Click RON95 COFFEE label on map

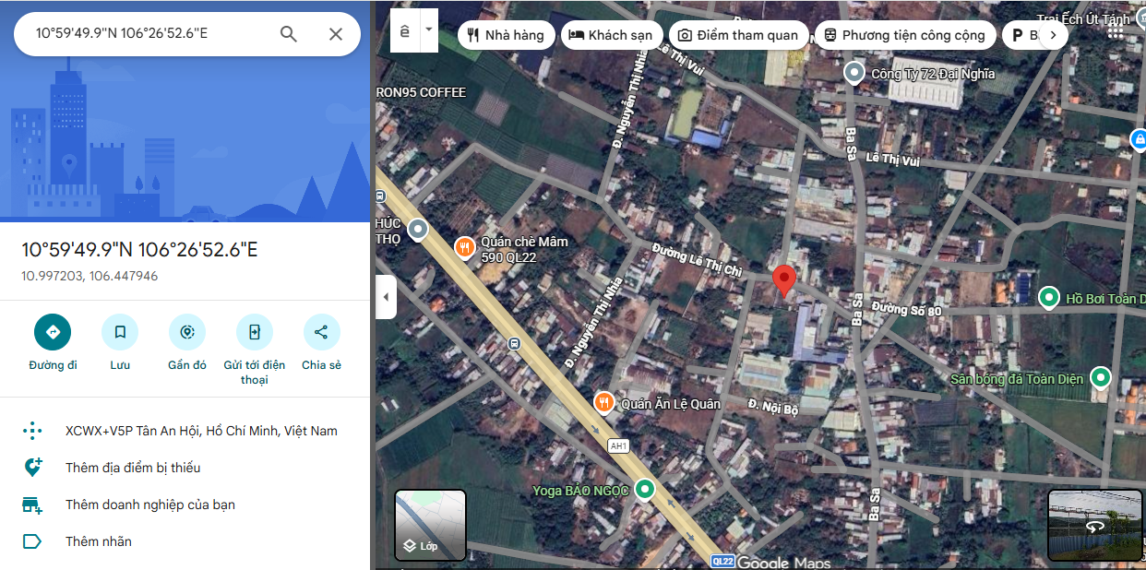coord(421,92)
